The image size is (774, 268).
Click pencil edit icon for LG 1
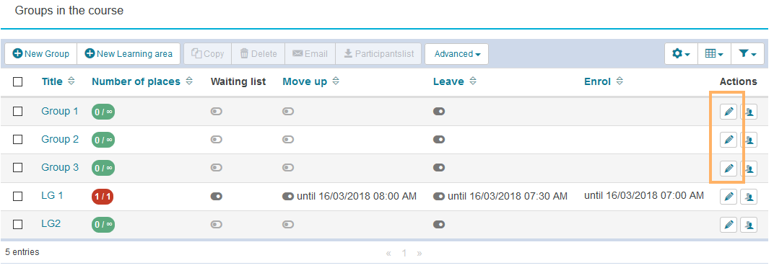coord(728,197)
